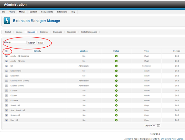Toggle checkbox for Search - K2
Viewport: 185px width, 140px height.
[7, 106]
